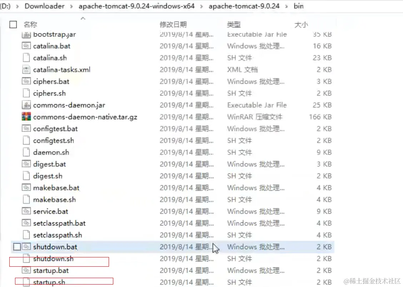Click the makebase.sh file icon

click(26, 199)
